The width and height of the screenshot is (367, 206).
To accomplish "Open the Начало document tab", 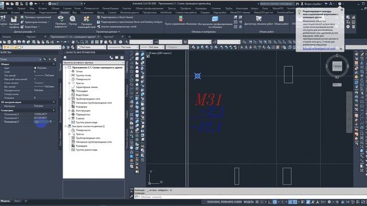I will [x=6, y=37].
